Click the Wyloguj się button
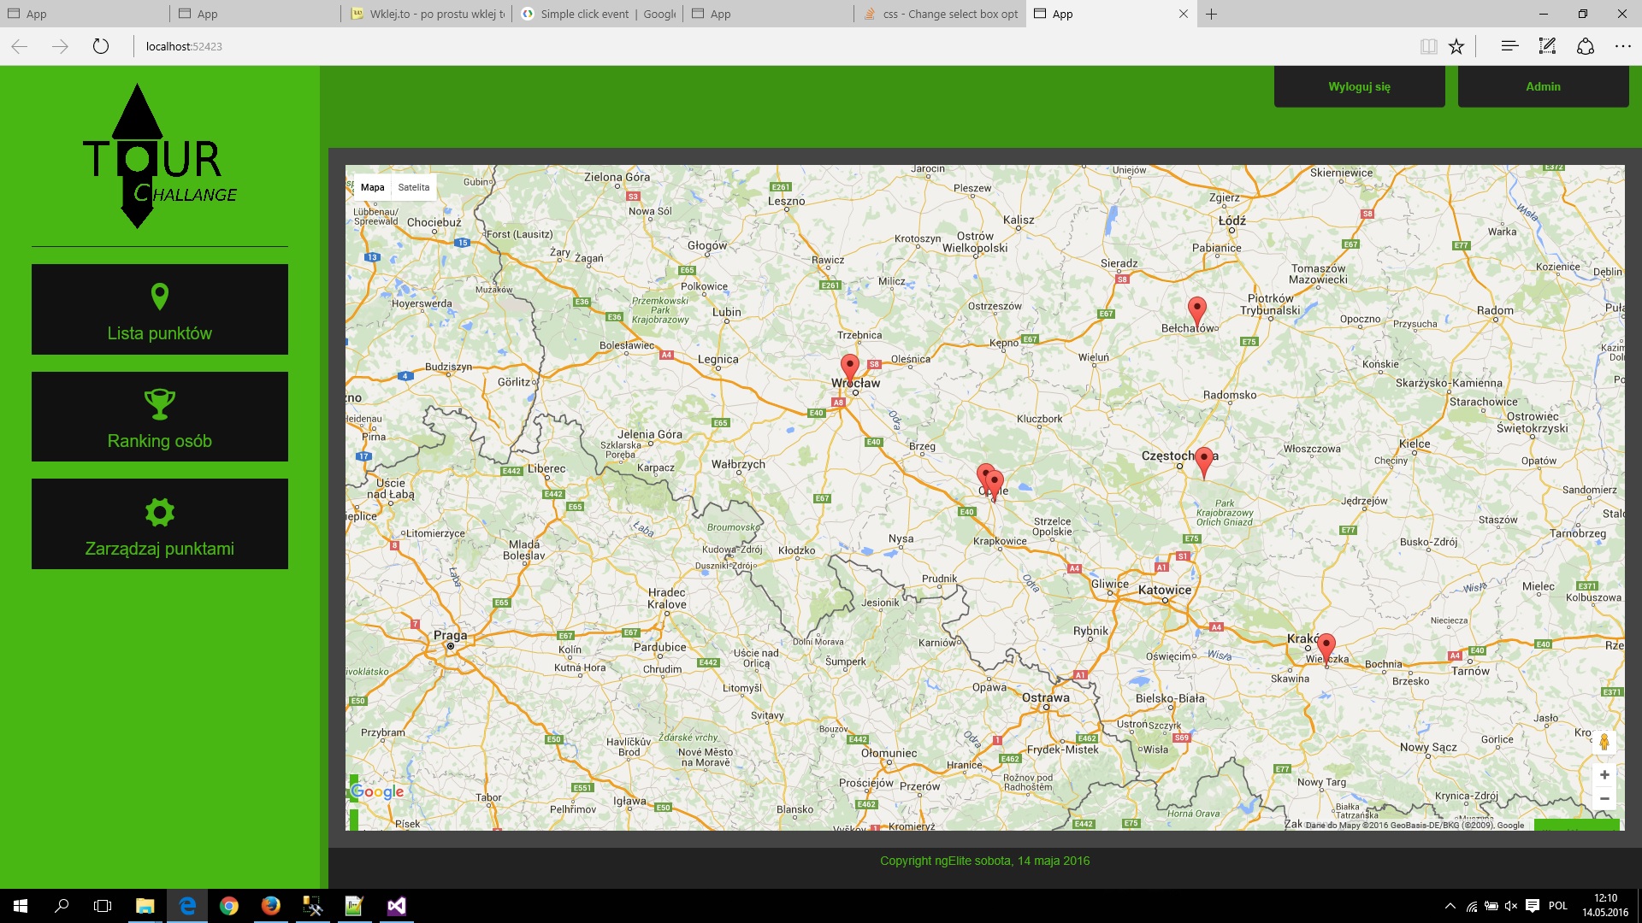 click(1359, 86)
